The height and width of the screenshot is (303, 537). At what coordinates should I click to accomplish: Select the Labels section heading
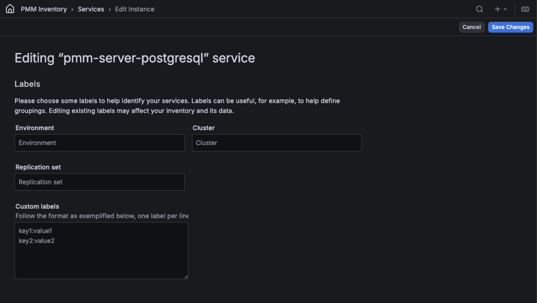click(27, 84)
